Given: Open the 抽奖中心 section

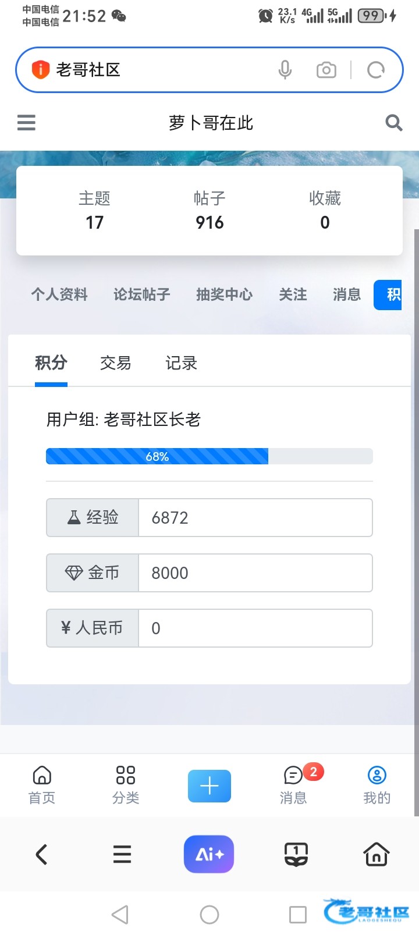Looking at the screenshot, I should point(224,294).
